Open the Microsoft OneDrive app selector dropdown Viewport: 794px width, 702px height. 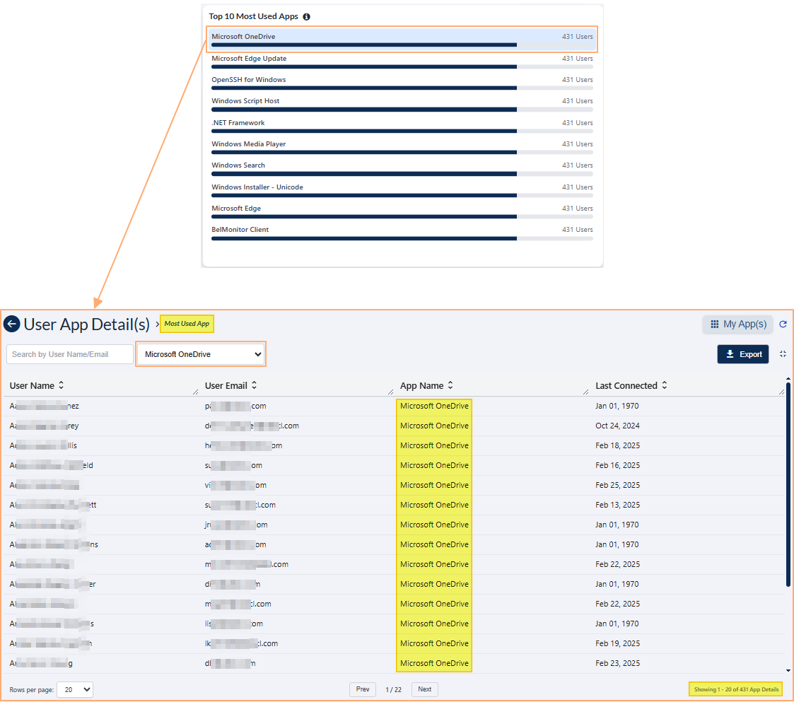click(x=200, y=353)
